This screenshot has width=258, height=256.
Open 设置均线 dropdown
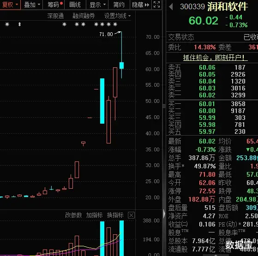point(117,16)
